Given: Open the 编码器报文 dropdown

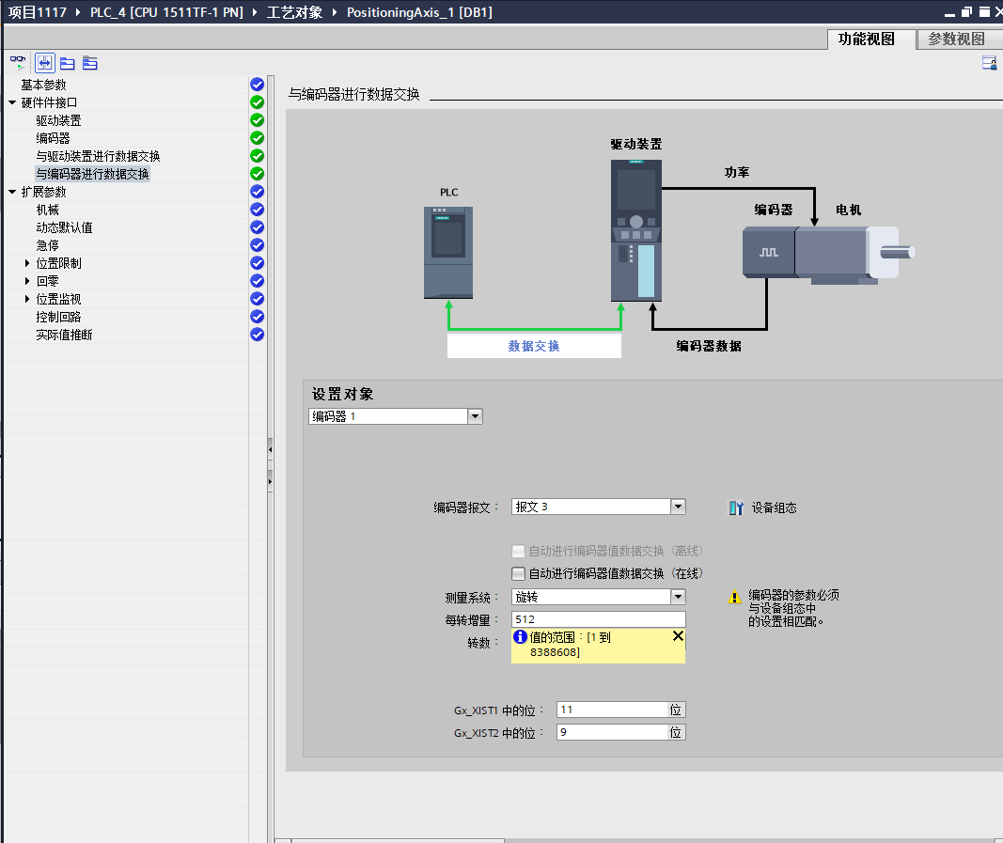Looking at the screenshot, I should click(x=678, y=507).
